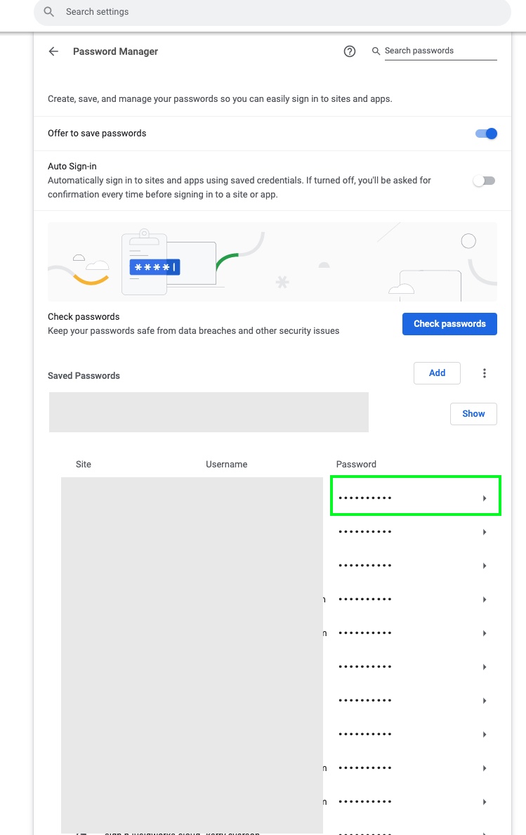
Task: Click the back arrow beside Password Manager
Action: [53, 51]
